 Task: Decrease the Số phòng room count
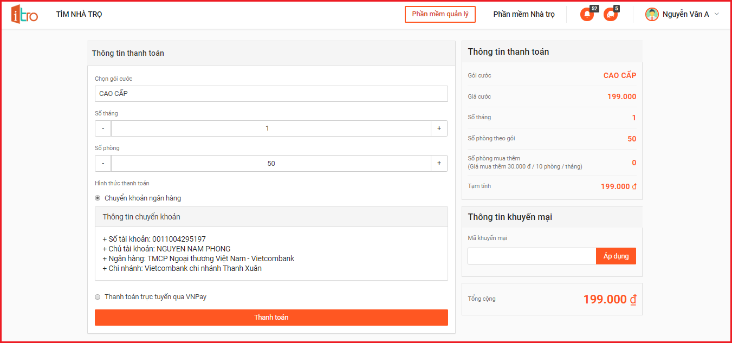coord(103,163)
